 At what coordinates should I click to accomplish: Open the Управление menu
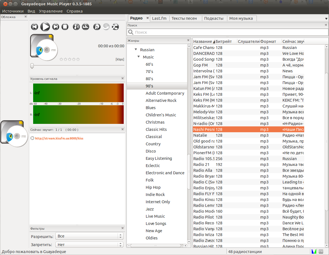click(x=51, y=11)
